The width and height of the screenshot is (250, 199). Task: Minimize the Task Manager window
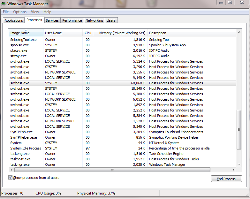coord(221,2)
